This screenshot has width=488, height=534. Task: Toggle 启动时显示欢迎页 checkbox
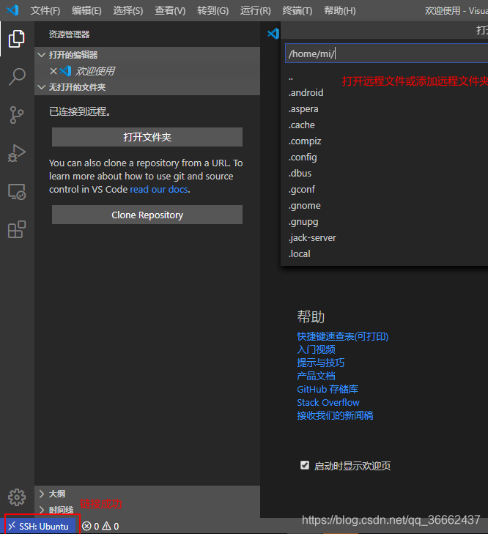tap(305, 465)
